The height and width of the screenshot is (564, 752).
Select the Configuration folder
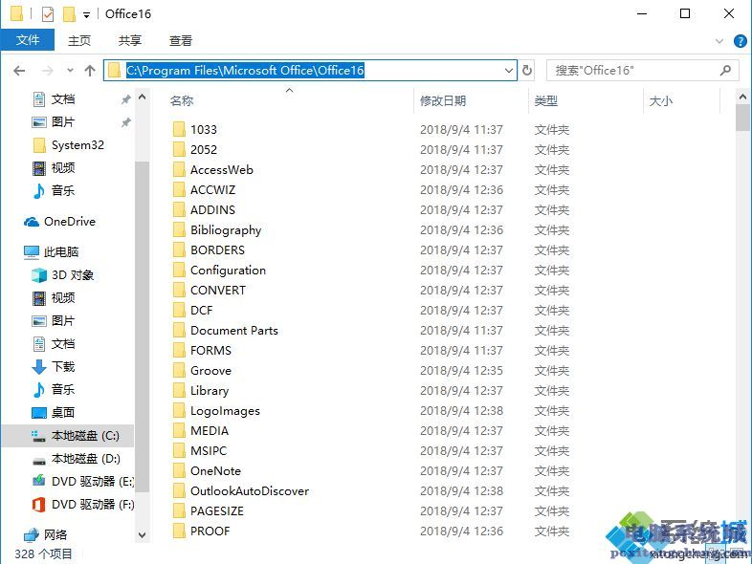[228, 271]
